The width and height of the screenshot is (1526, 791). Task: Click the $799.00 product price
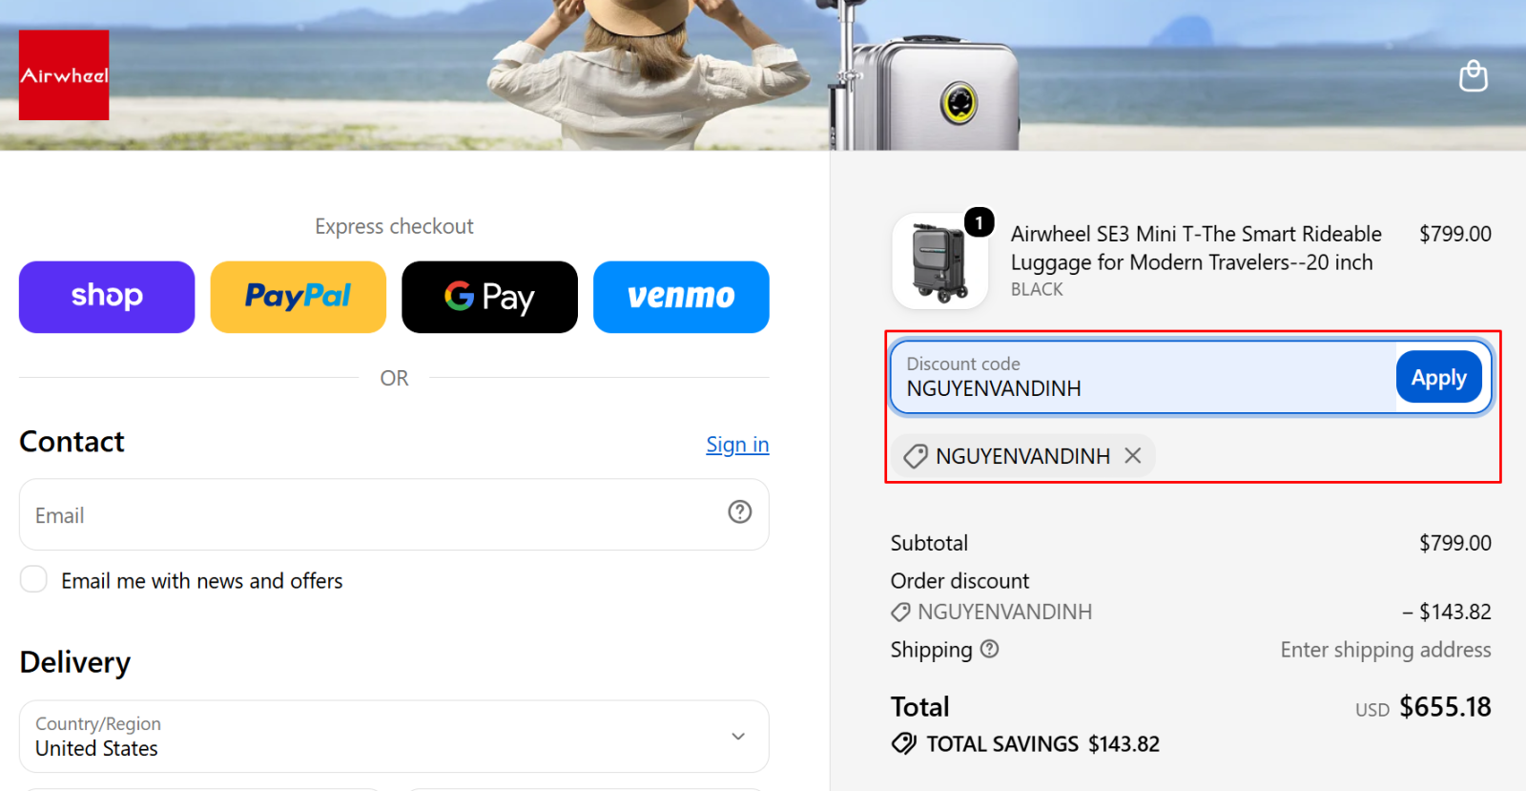click(x=1455, y=234)
